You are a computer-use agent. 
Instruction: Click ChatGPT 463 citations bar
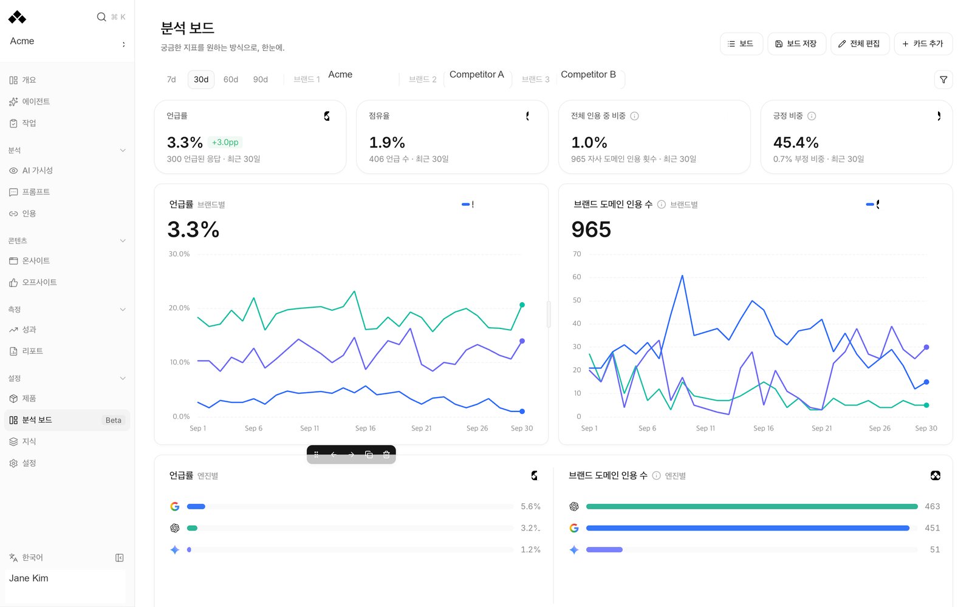751,506
